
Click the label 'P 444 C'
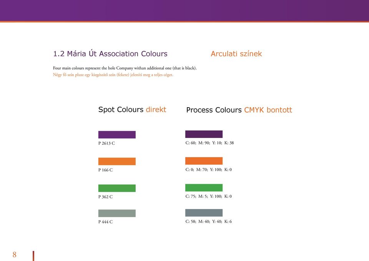(105, 222)
